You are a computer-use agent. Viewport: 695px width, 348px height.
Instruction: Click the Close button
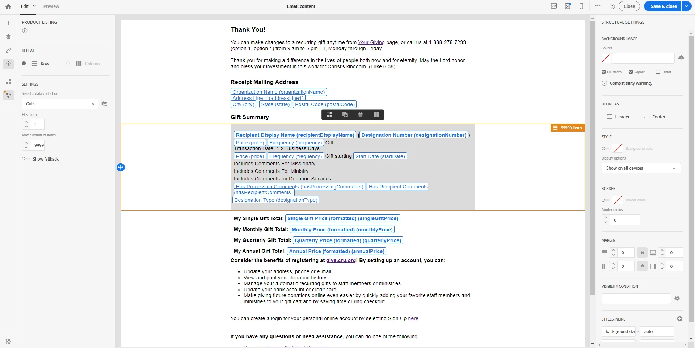coord(629,6)
